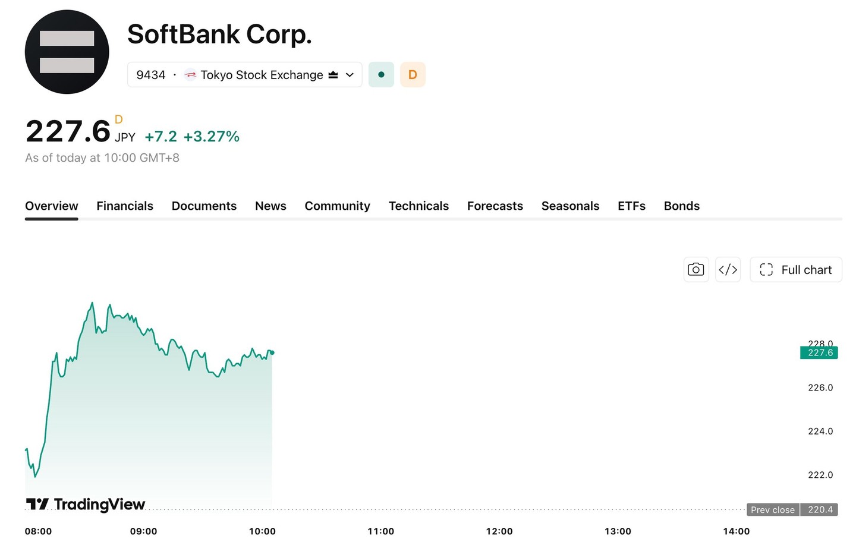
Task: Select the Seasonals tab
Action: click(570, 206)
